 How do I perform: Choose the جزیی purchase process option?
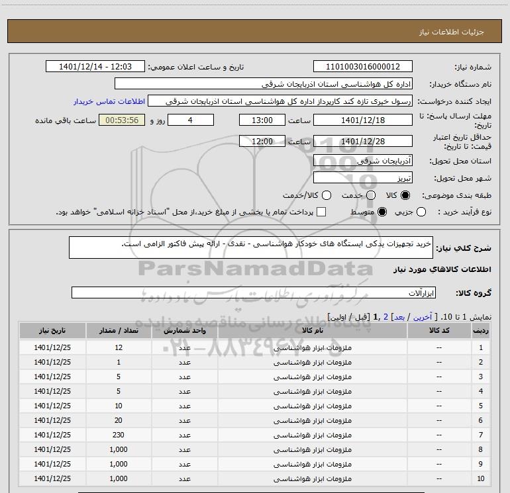coord(421,212)
